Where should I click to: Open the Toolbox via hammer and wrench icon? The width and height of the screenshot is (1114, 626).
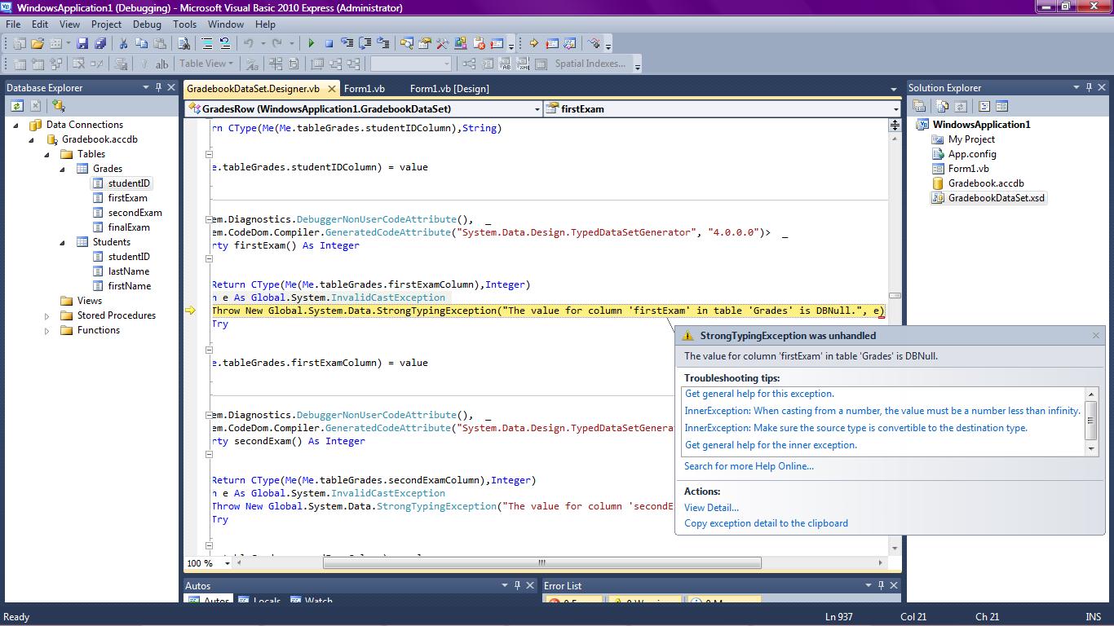coord(443,43)
